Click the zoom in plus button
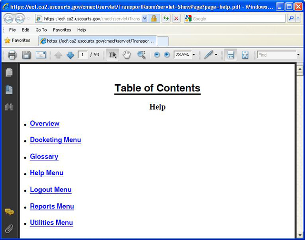The image size is (305, 240). (166, 55)
